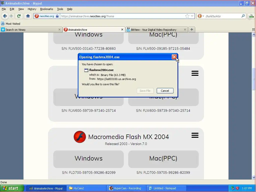The height and width of the screenshot is (192, 256).
Task: Click the 1:07 PM system clock
Action: (247, 188)
